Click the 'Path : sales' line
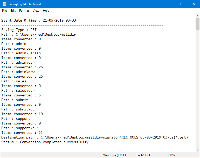Viewport: 200px width, 158px height. click(x=14, y=81)
